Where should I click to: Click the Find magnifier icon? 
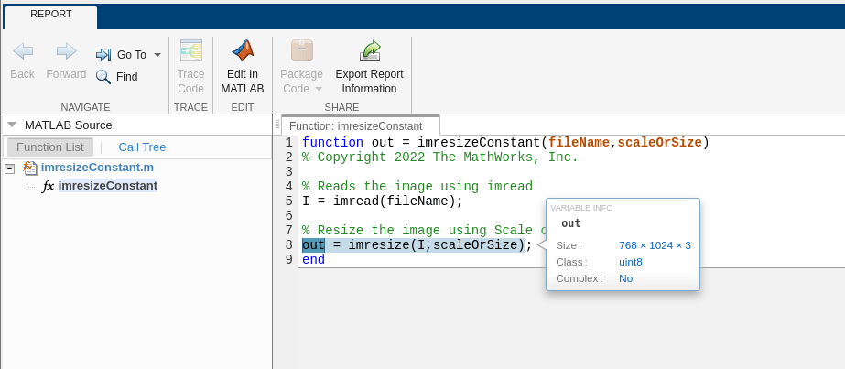tap(103, 77)
